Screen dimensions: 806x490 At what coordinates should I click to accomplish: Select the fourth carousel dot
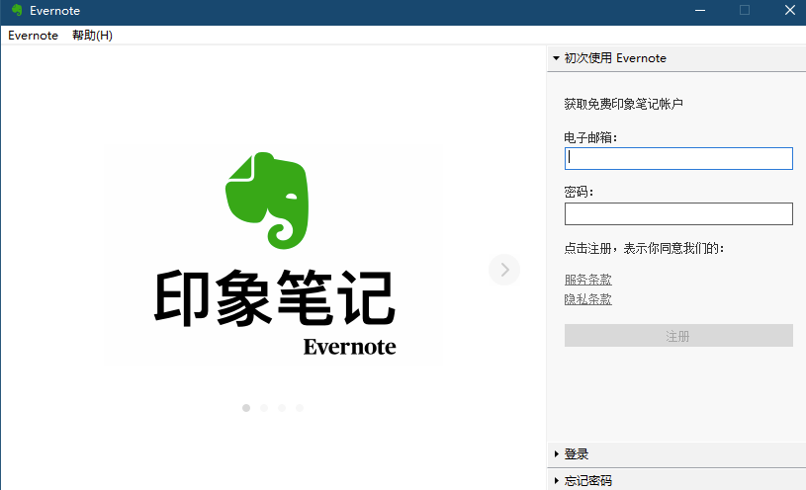click(x=300, y=408)
